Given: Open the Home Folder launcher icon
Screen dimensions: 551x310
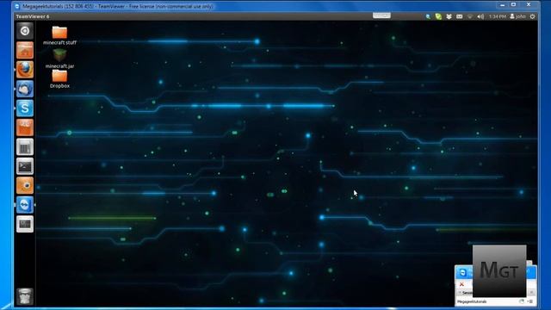Looking at the screenshot, I should (x=25, y=50).
